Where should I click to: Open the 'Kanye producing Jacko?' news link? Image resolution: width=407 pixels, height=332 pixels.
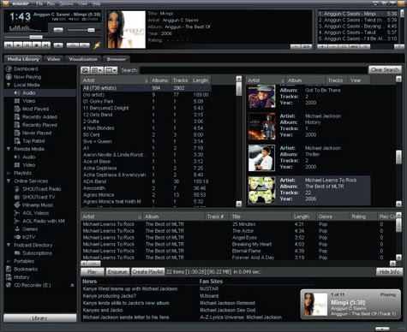click(x=110, y=296)
